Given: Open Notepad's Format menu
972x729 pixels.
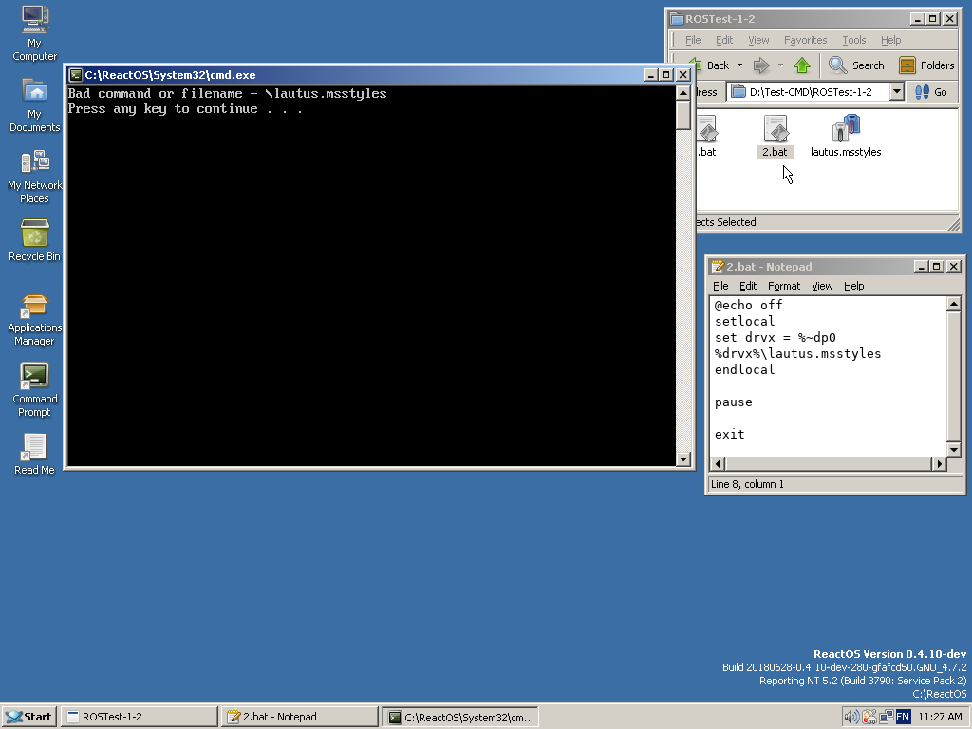Looking at the screenshot, I should [x=783, y=286].
